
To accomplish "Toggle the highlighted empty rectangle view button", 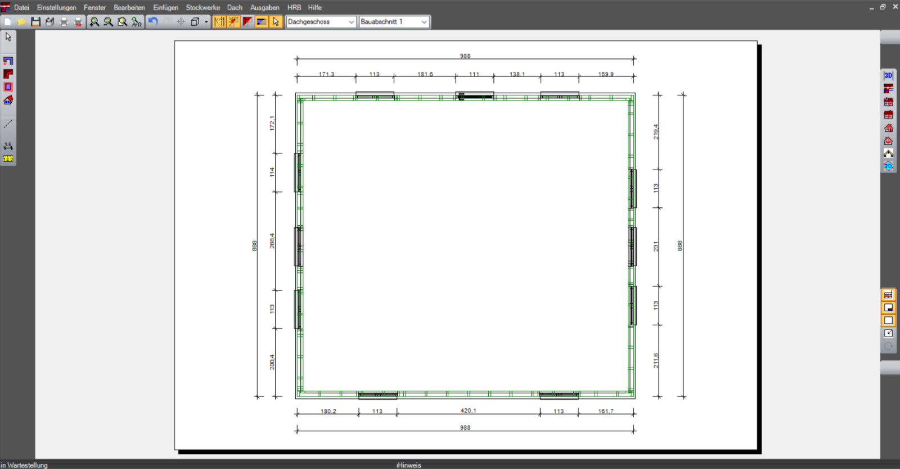I will point(888,321).
